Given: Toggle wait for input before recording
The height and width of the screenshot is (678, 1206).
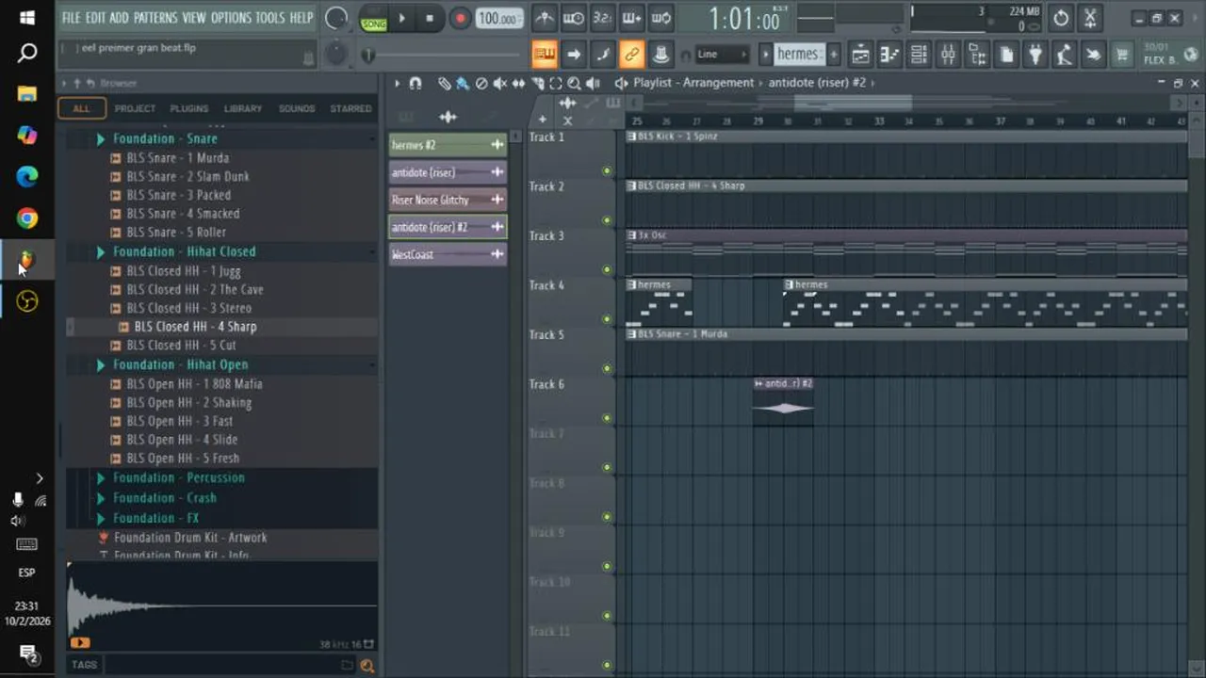Looking at the screenshot, I should (x=573, y=18).
